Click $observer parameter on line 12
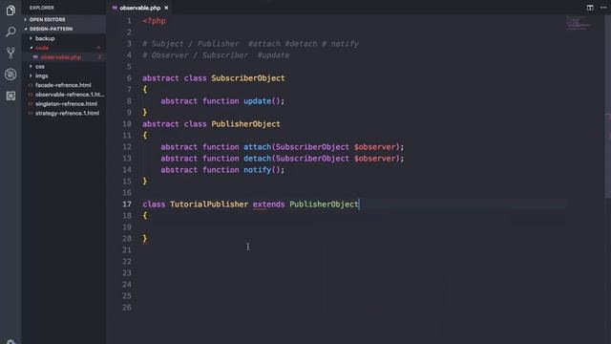This screenshot has width=611, height=344. pyautogui.click(x=374, y=147)
